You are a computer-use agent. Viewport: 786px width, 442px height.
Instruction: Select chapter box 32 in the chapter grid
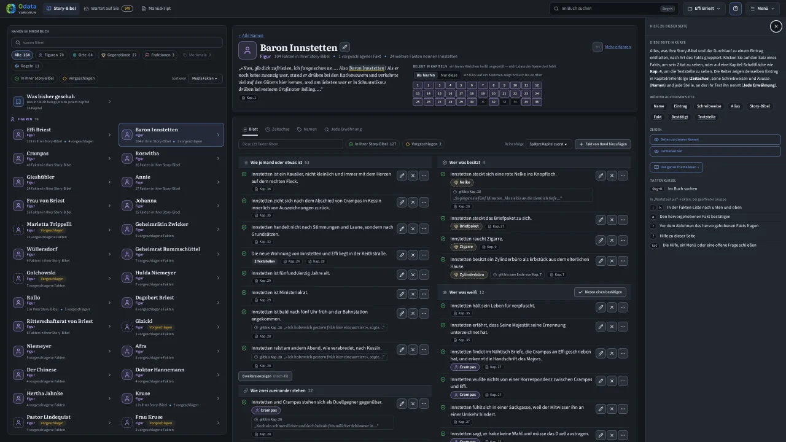coord(493,102)
